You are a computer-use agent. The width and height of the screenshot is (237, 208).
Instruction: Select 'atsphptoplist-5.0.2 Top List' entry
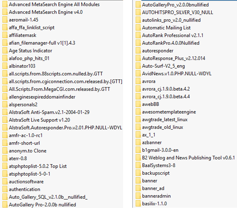click(x=38, y=166)
